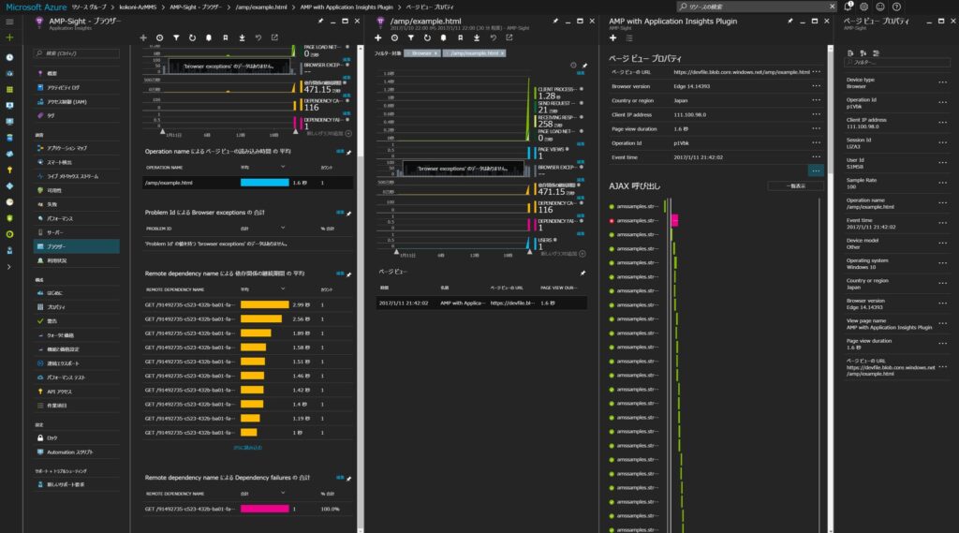Click refresh icon in the /amp/example.html blade toolbar
Viewport: 959px width, 533px height.
pos(427,37)
